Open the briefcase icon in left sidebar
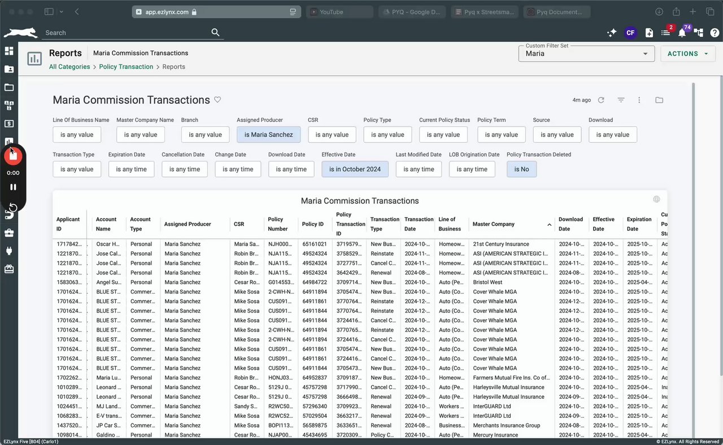 tap(9, 233)
